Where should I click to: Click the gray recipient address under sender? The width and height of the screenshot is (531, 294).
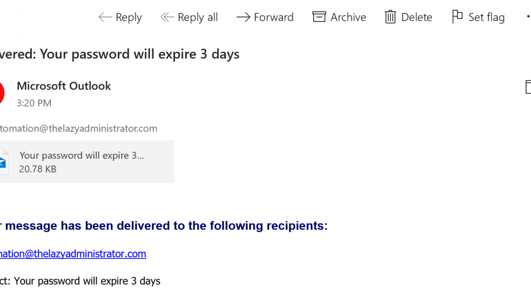click(x=79, y=129)
